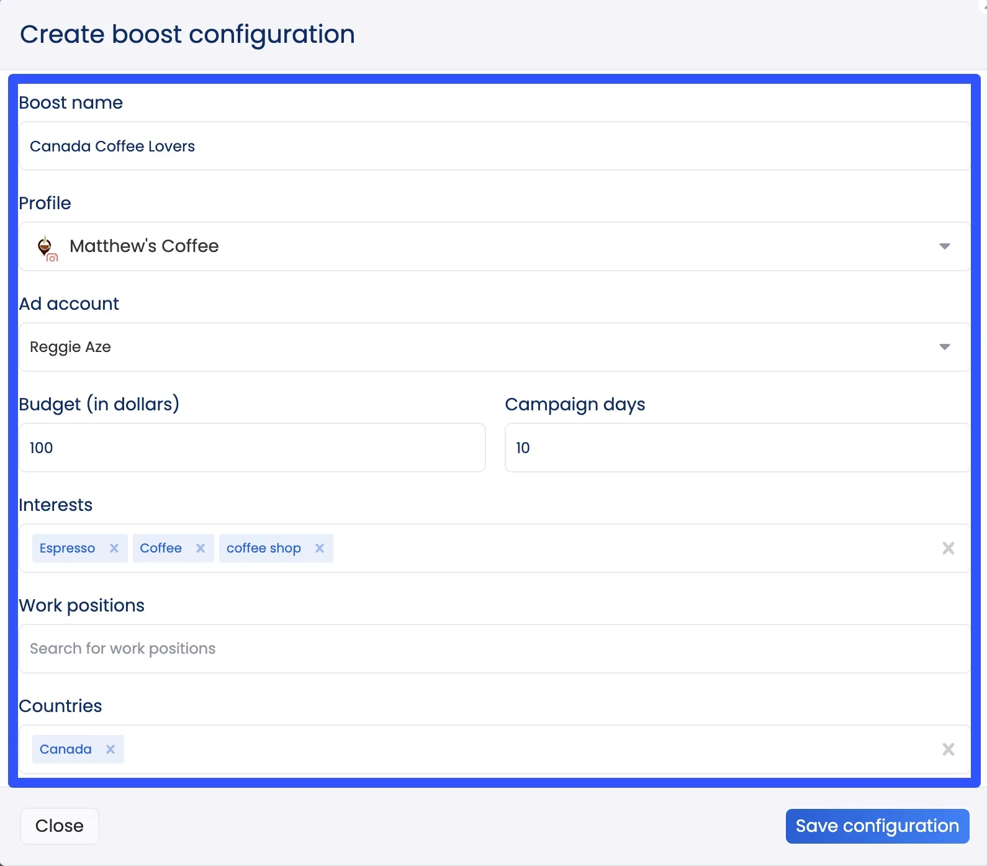
Task: Expand the Ad account dropdown arrow
Action: point(944,347)
